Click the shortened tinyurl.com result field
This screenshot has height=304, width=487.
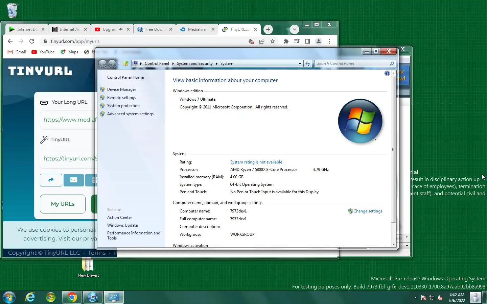pyautogui.click(x=69, y=159)
